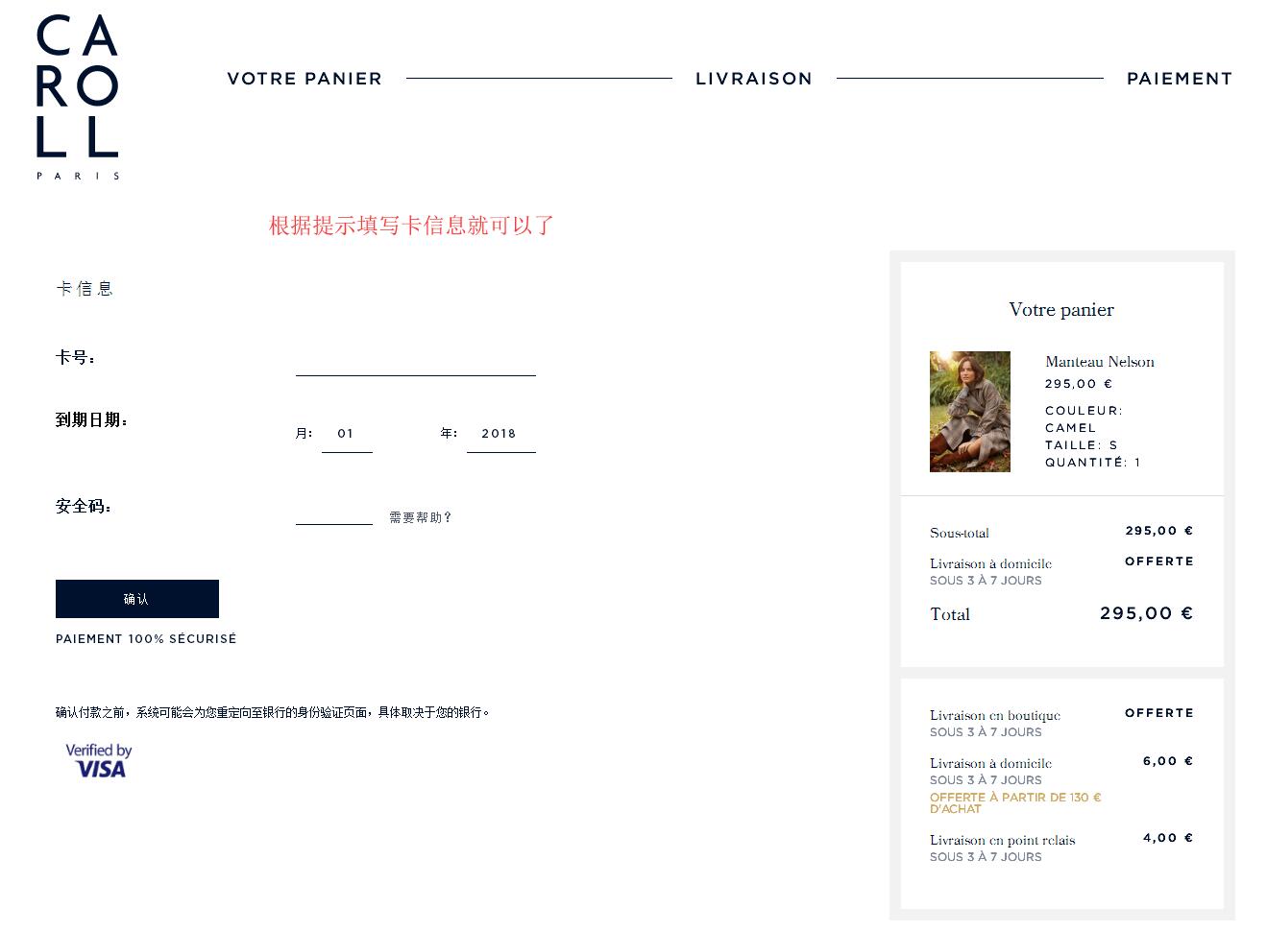Click the Caroll Paris logo
This screenshot has height=931, width=1267.
tap(78, 97)
